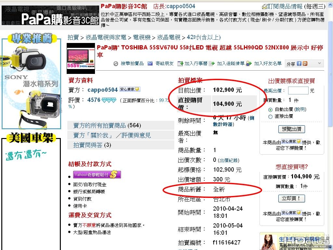Open the 倒數計時器 link
The image size is (333, 250).
click(233, 121)
